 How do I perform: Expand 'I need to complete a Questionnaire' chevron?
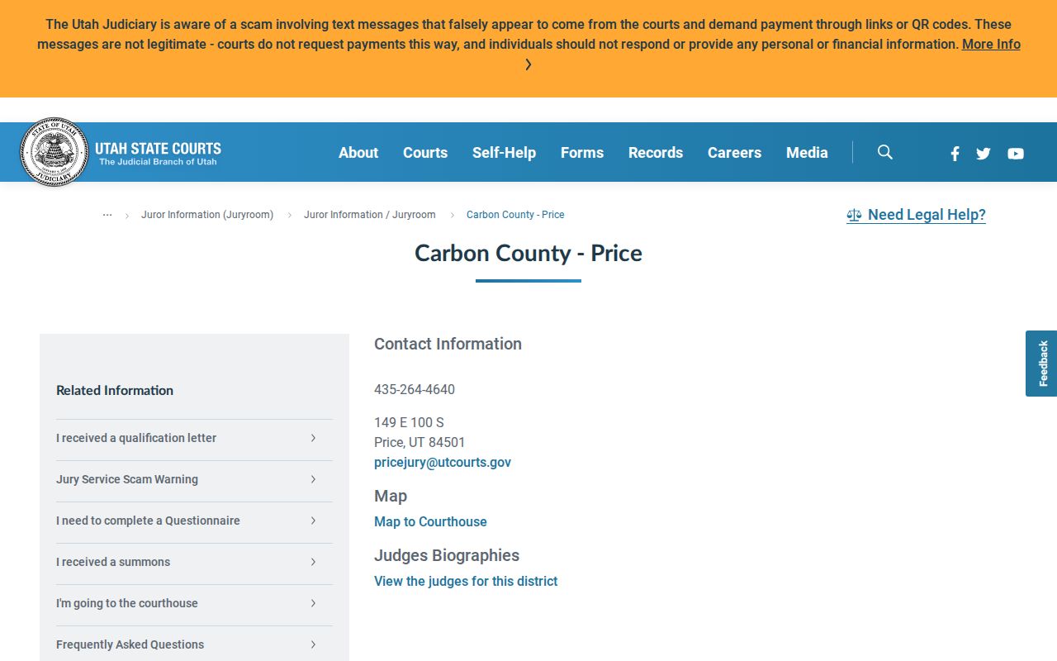click(x=313, y=521)
